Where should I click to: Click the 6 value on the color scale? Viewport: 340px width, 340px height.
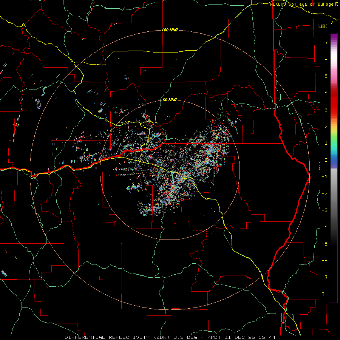[x=326, y=59]
